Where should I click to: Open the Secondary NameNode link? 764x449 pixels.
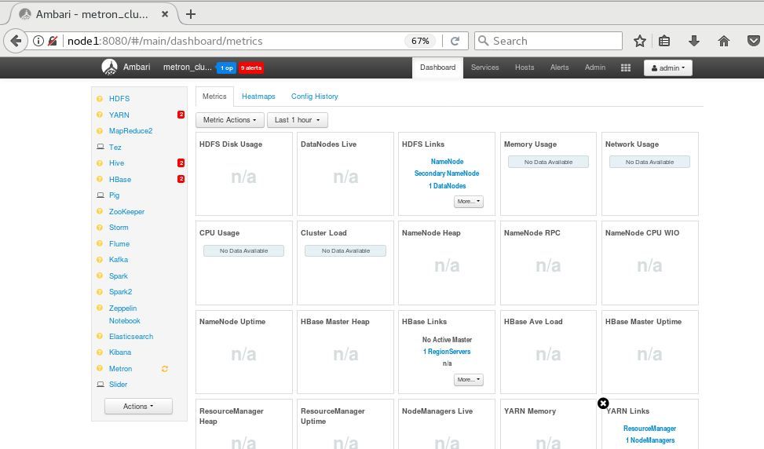pos(447,173)
